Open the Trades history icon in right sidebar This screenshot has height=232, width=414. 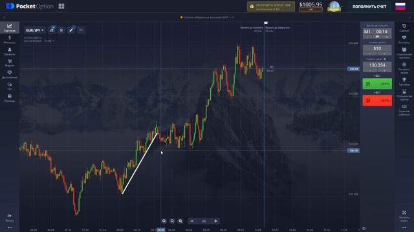tap(404, 28)
